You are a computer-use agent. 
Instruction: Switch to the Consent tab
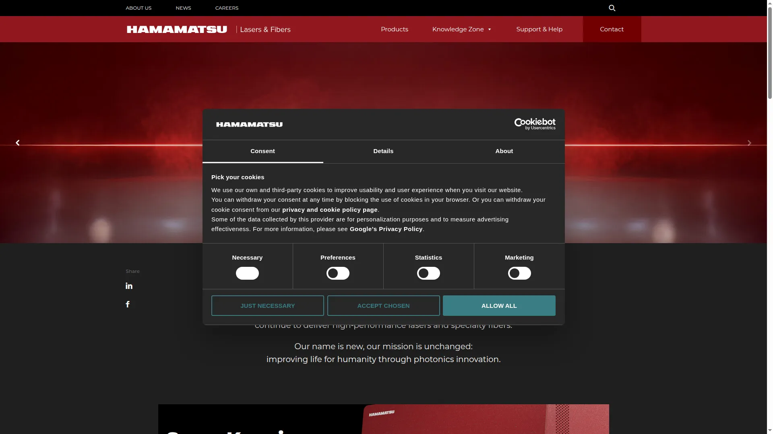click(x=262, y=151)
